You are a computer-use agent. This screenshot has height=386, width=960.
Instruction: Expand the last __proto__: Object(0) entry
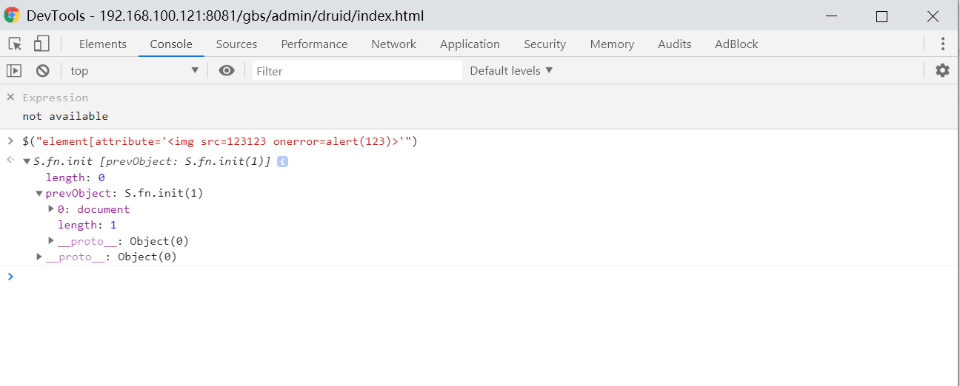coord(39,257)
